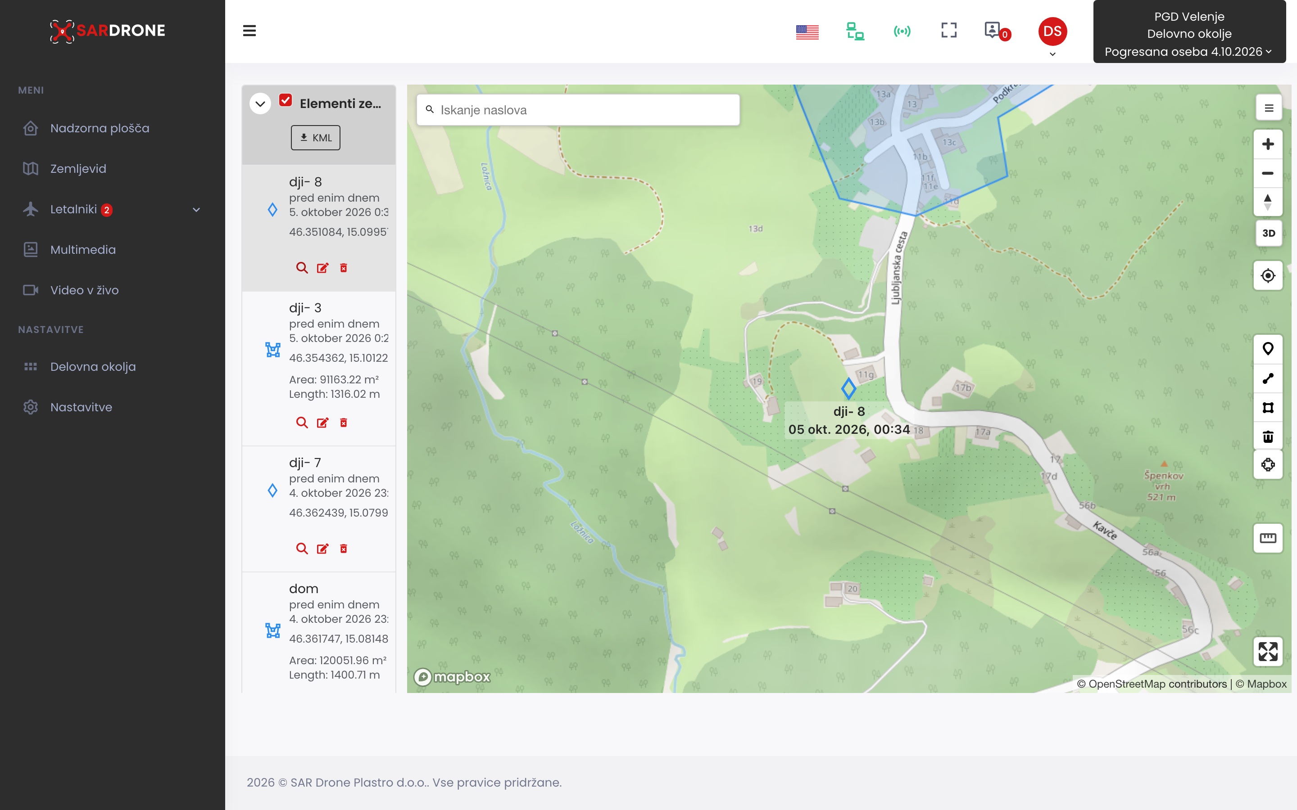Zoom to dji- 8 with magnifier icon
This screenshot has width=1297, height=810.
point(302,268)
